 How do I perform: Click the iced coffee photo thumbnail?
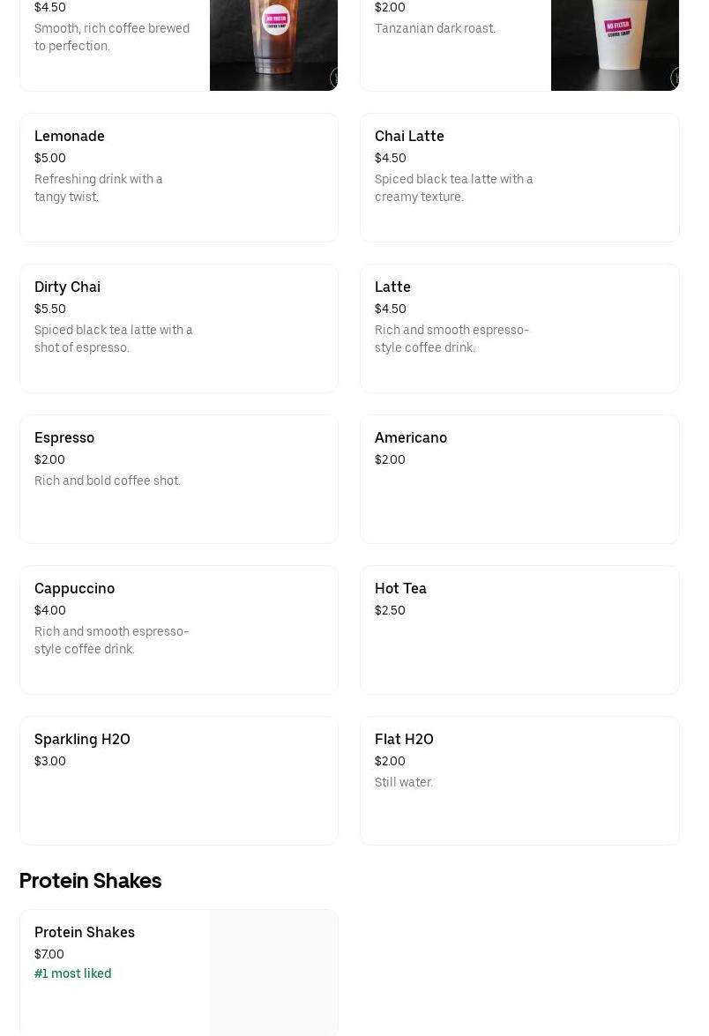click(x=273, y=35)
